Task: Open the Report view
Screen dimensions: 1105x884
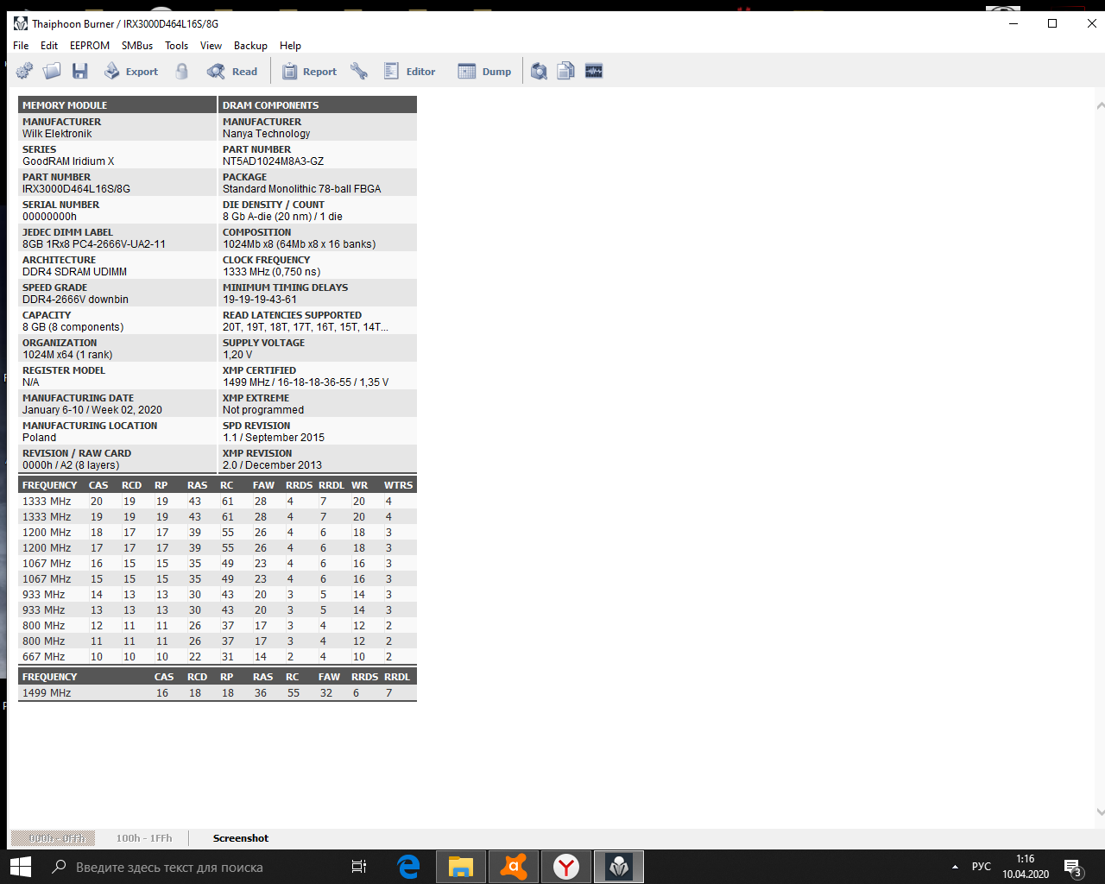Action: tap(309, 72)
